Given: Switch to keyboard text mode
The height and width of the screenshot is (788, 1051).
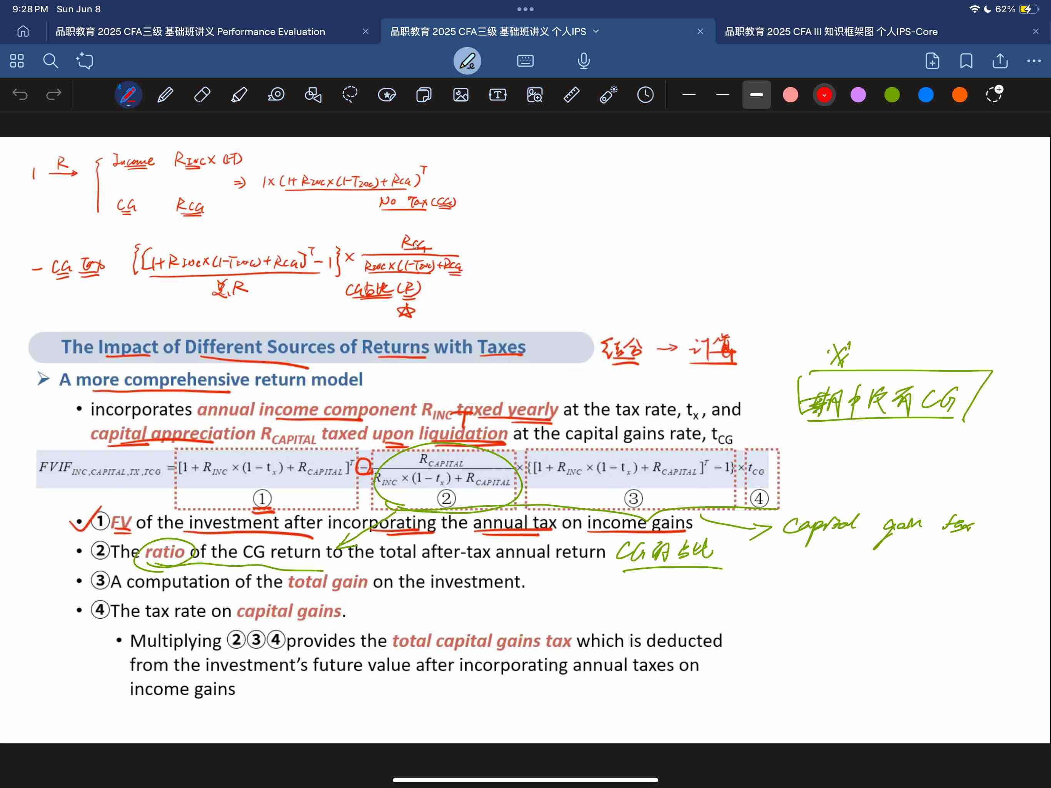Looking at the screenshot, I should 525,61.
